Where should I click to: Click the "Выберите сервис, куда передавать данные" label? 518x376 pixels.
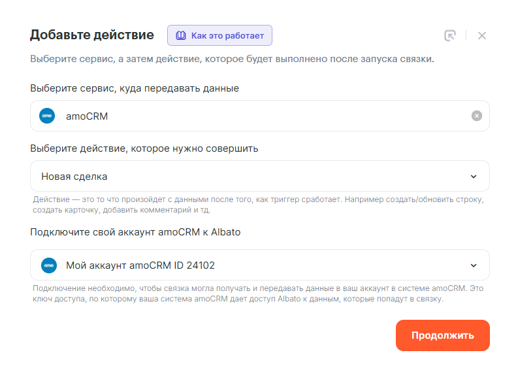(x=135, y=88)
